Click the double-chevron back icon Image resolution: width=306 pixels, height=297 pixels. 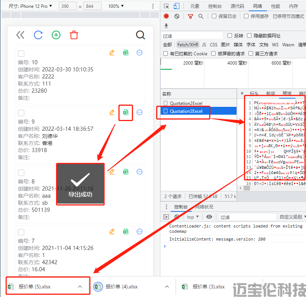click(20, 35)
